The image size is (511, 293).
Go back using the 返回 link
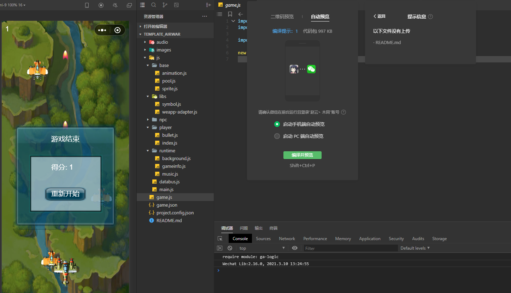[380, 17]
